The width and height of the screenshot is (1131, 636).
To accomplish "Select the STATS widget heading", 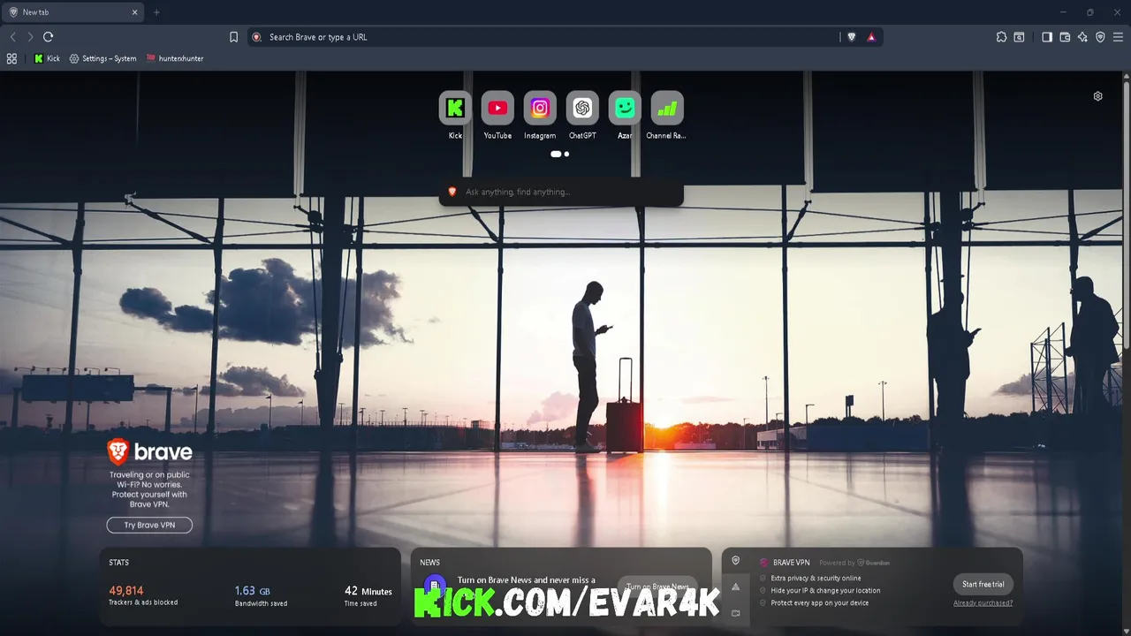I will click(118, 563).
